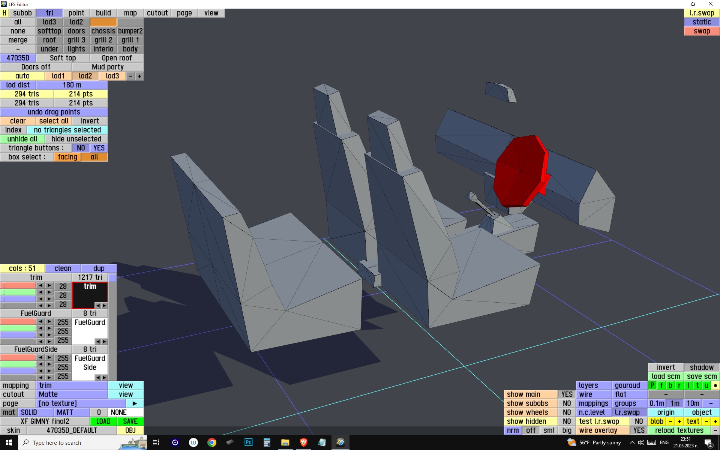Click the green SAVE button
720x450 pixels.
click(x=130, y=421)
